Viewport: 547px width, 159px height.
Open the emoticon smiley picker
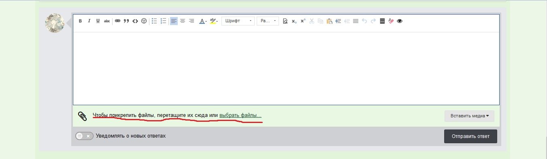pos(144,21)
